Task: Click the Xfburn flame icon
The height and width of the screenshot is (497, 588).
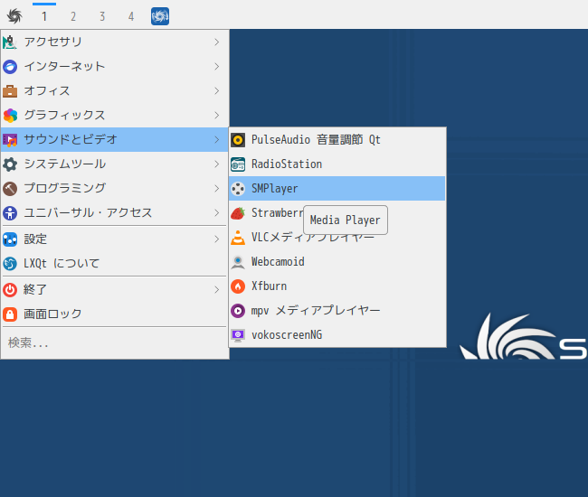Action: (238, 286)
